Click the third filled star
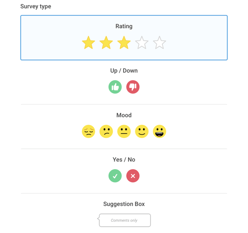248x233 pixels. pos(124,42)
